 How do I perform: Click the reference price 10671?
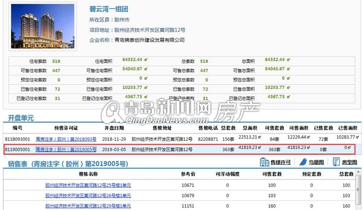tap(188, 185)
